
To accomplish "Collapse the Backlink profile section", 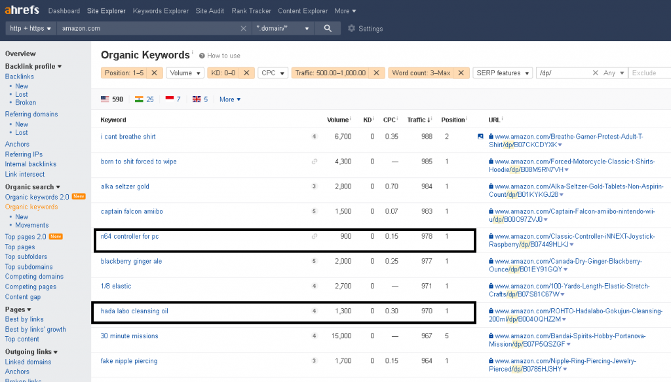I will (33, 66).
